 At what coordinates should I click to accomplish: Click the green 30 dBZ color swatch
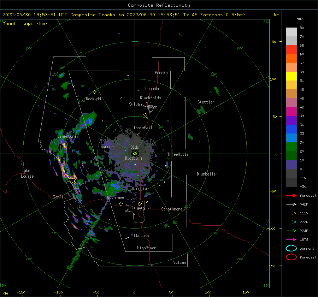pos(291,147)
